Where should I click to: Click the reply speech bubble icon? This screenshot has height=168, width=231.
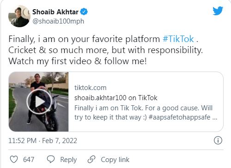point(51,159)
